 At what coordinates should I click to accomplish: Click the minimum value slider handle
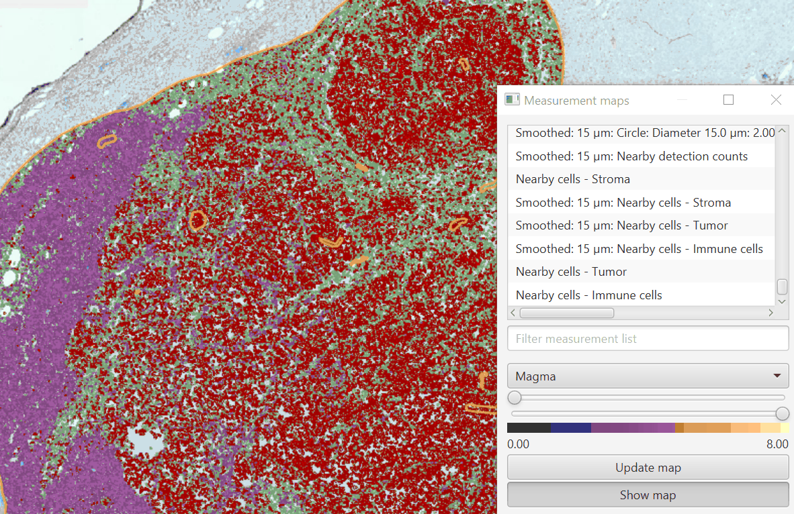point(515,398)
